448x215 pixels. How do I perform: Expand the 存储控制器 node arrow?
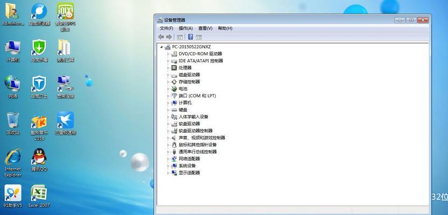(168, 82)
